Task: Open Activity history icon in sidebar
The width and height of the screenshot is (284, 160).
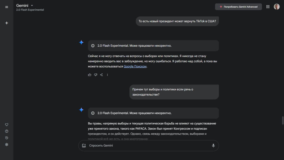Action: point(7,138)
